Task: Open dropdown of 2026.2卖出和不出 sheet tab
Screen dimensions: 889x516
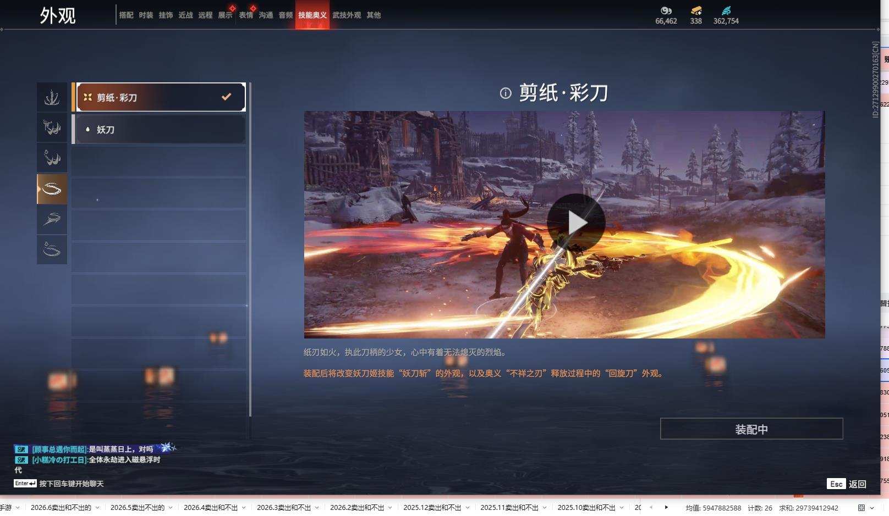Action: point(390,508)
